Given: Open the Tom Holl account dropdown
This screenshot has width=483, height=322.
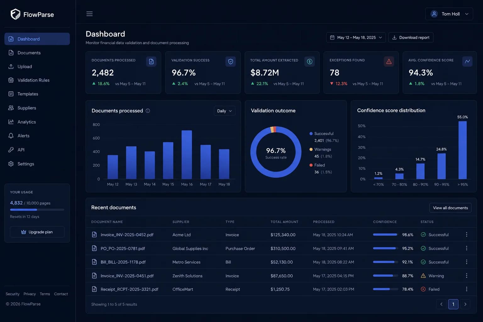Looking at the screenshot, I should (x=449, y=14).
